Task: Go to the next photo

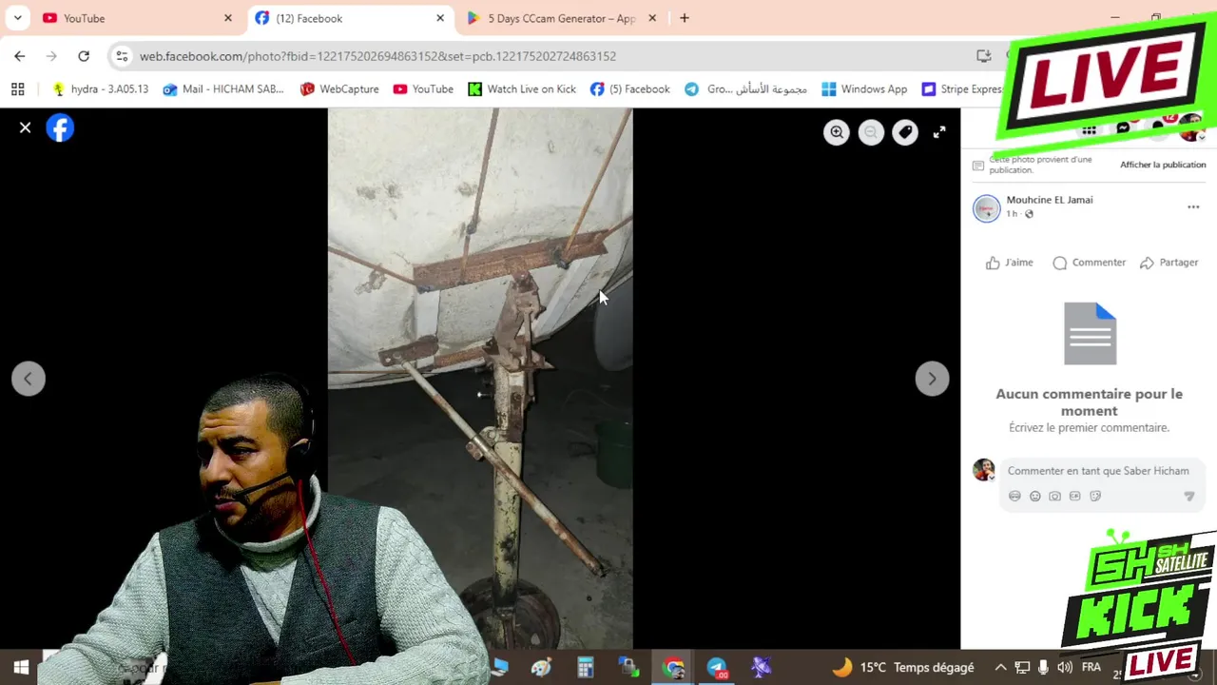Action: [x=932, y=379]
